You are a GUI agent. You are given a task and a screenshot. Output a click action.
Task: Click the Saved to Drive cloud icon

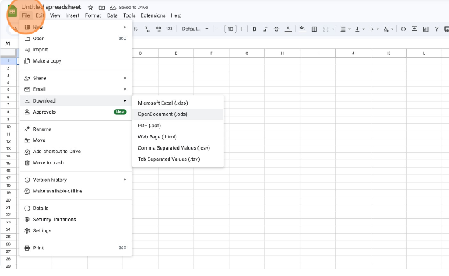click(x=113, y=8)
